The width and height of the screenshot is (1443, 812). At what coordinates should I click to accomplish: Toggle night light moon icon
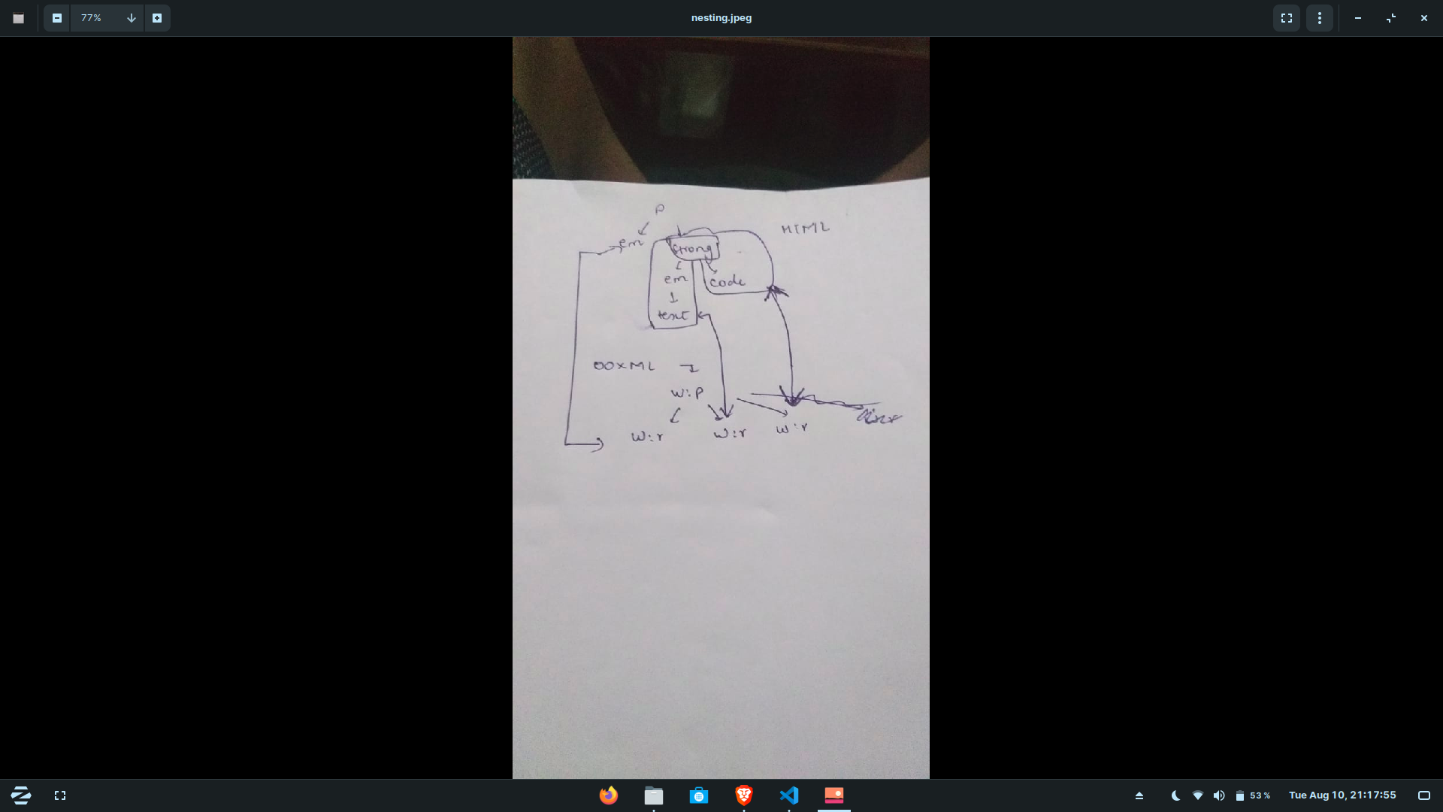pyautogui.click(x=1175, y=795)
